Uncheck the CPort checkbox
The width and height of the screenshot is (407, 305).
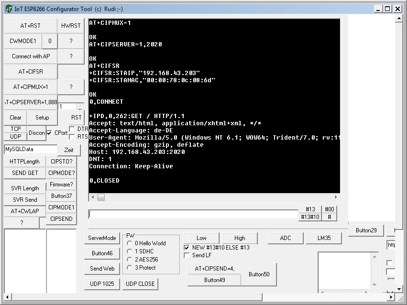[x=49, y=133]
